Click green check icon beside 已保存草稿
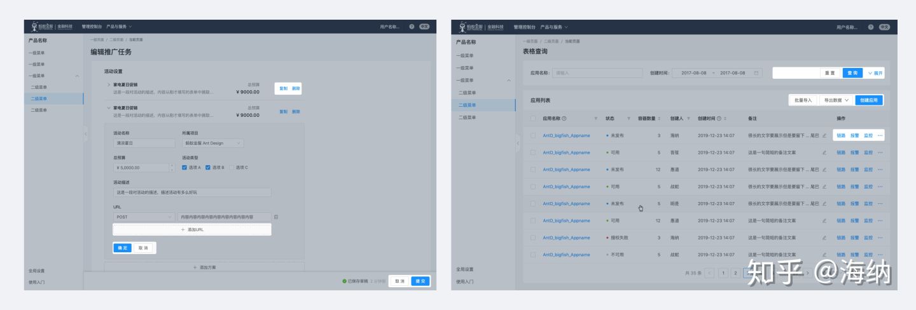Image resolution: width=916 pixels, height=310 pixels. tap(344, 281)
